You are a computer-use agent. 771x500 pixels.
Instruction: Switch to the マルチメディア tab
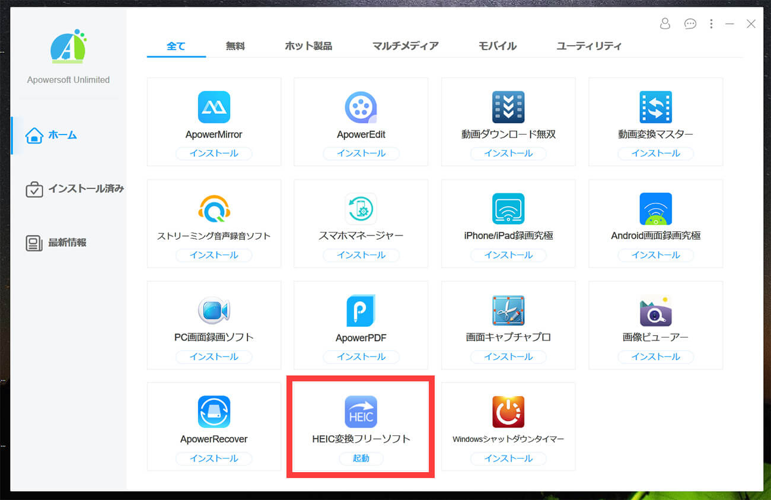(x=406, y=46)
